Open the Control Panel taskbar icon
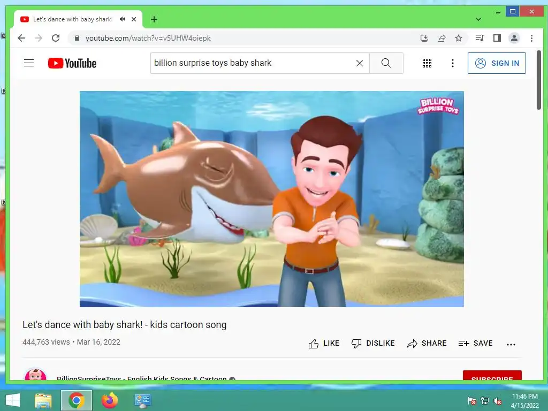The width and height of the screenshot is (548, 411). [142, 400]
